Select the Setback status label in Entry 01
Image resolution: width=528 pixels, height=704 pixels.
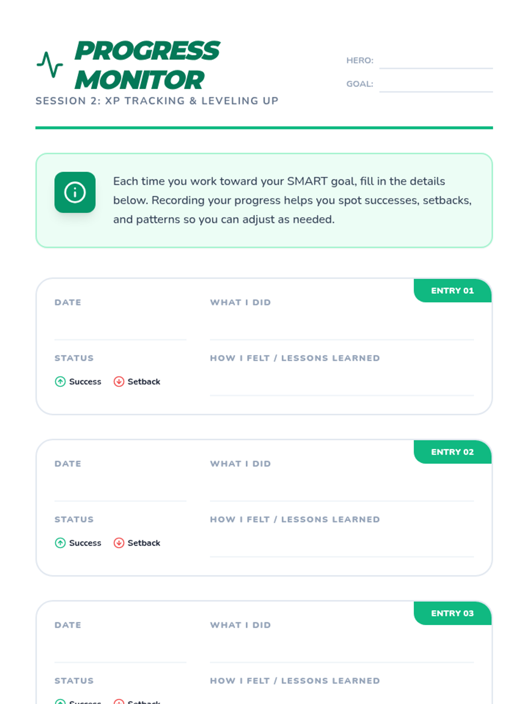click(x=144, y=381)
